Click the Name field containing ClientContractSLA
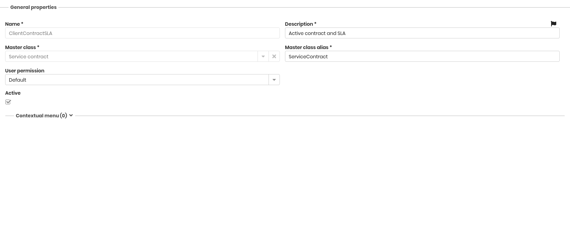This screenshot has height=245, width=570. tap(142, 33)
